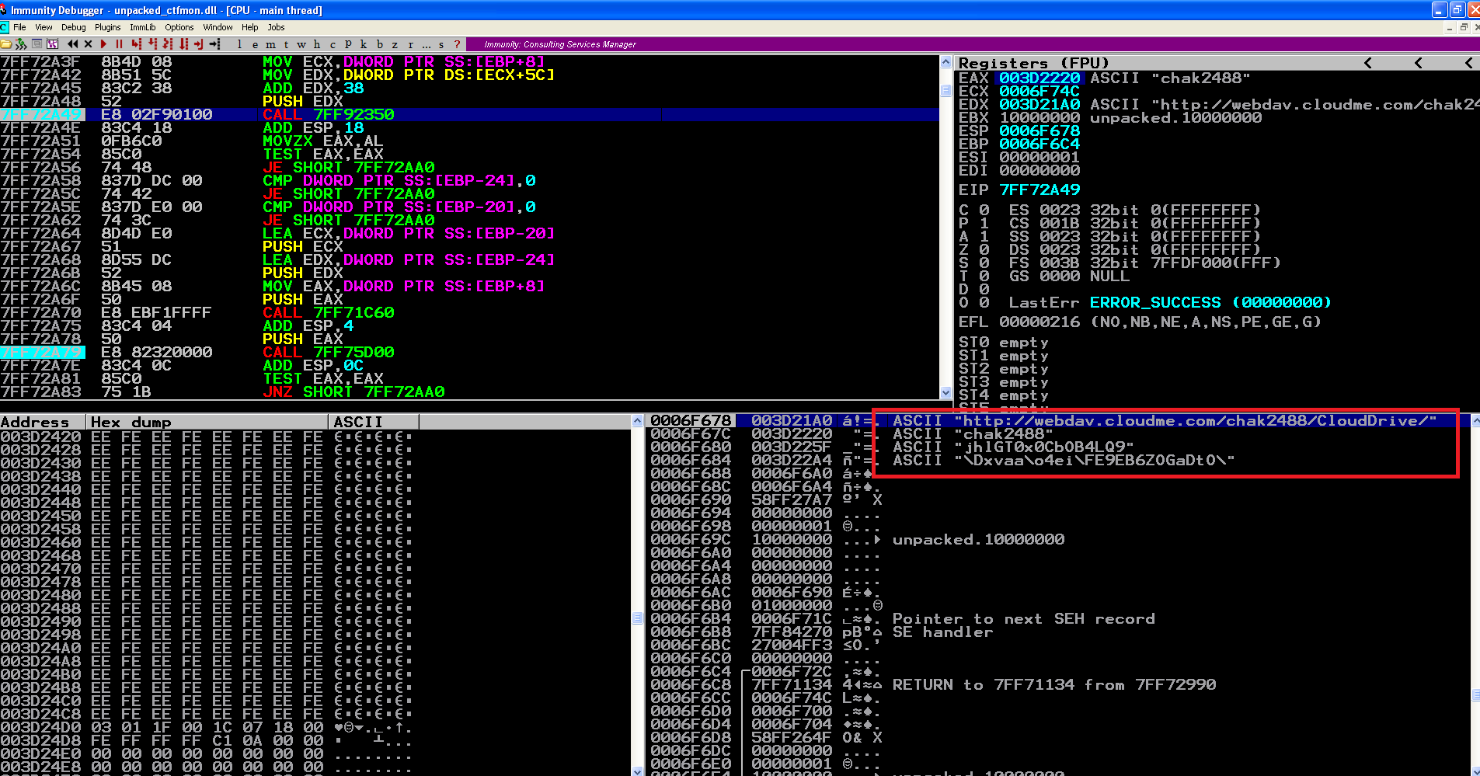Viewport: 1480px width, 776px height.
Task: Click the Step into toolbar icon
Action: click(136, 44)
